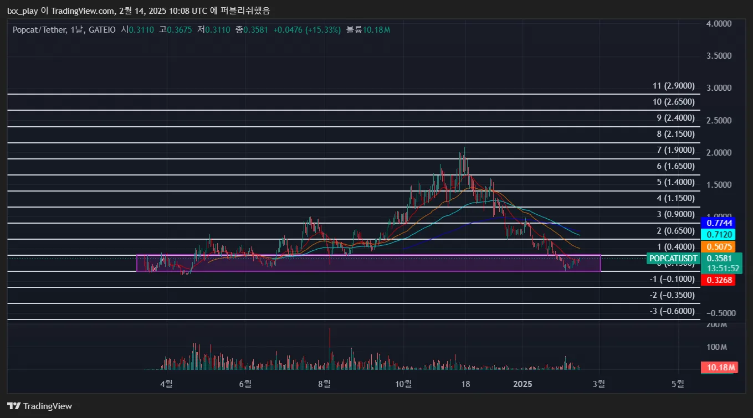The image size is (753, 418).
Task: Click the 4월 date label on time axis
Action: pos(166,384)
